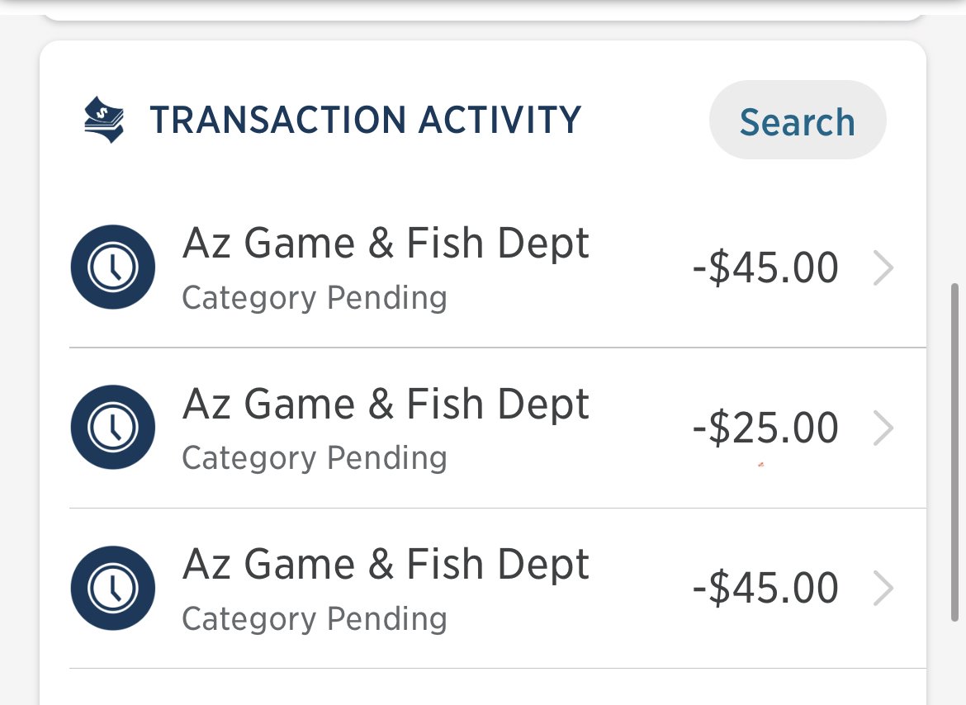Click Category Pending under the -$25.00 transaction
The width and height of the screenshot is (966, 705).
(x=315, y=458)
